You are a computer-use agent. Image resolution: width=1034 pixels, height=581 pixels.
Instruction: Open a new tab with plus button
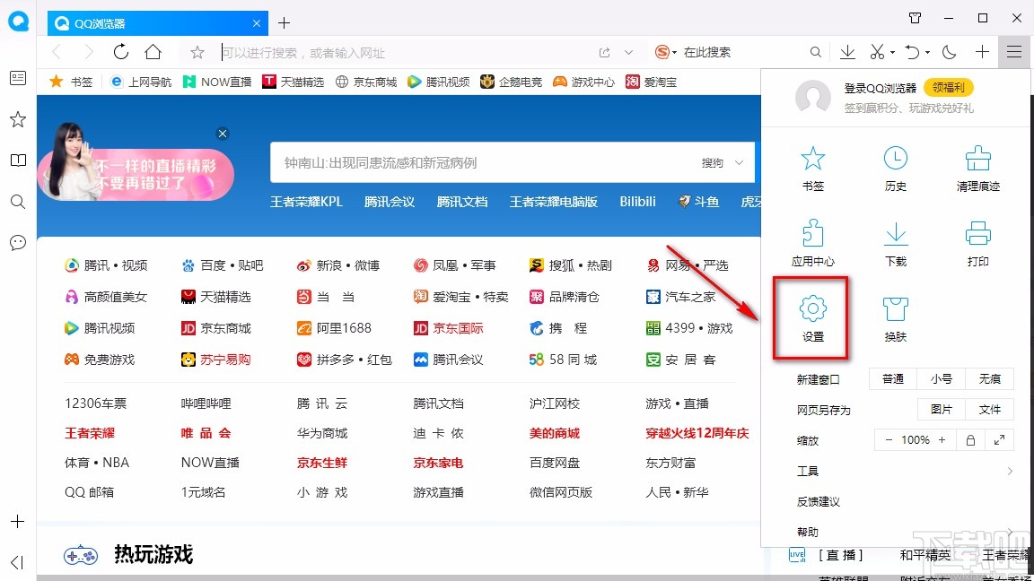pos(285,23)
